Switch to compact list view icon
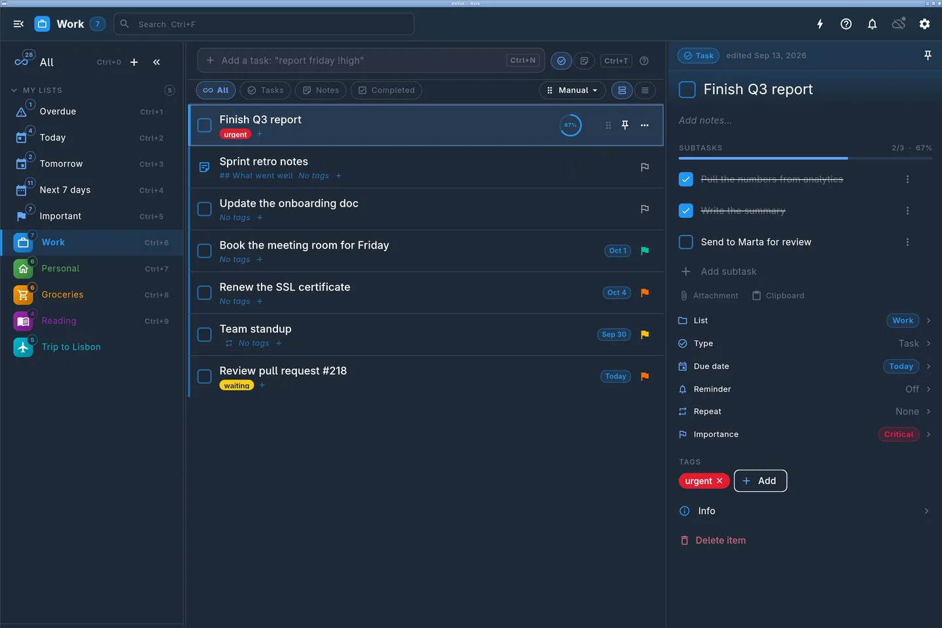Image resolution: width=942 pixels, height=628 pixels. (x=645, y=90)
